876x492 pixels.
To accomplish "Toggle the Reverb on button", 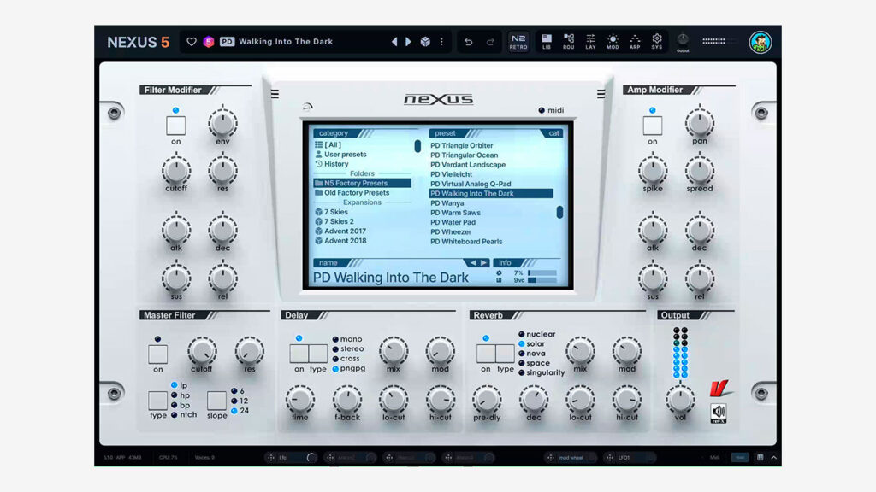I will tap(486, 354).
